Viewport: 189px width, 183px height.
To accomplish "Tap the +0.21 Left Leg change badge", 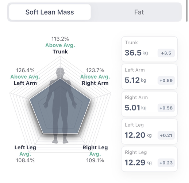I will click(166, 135).
